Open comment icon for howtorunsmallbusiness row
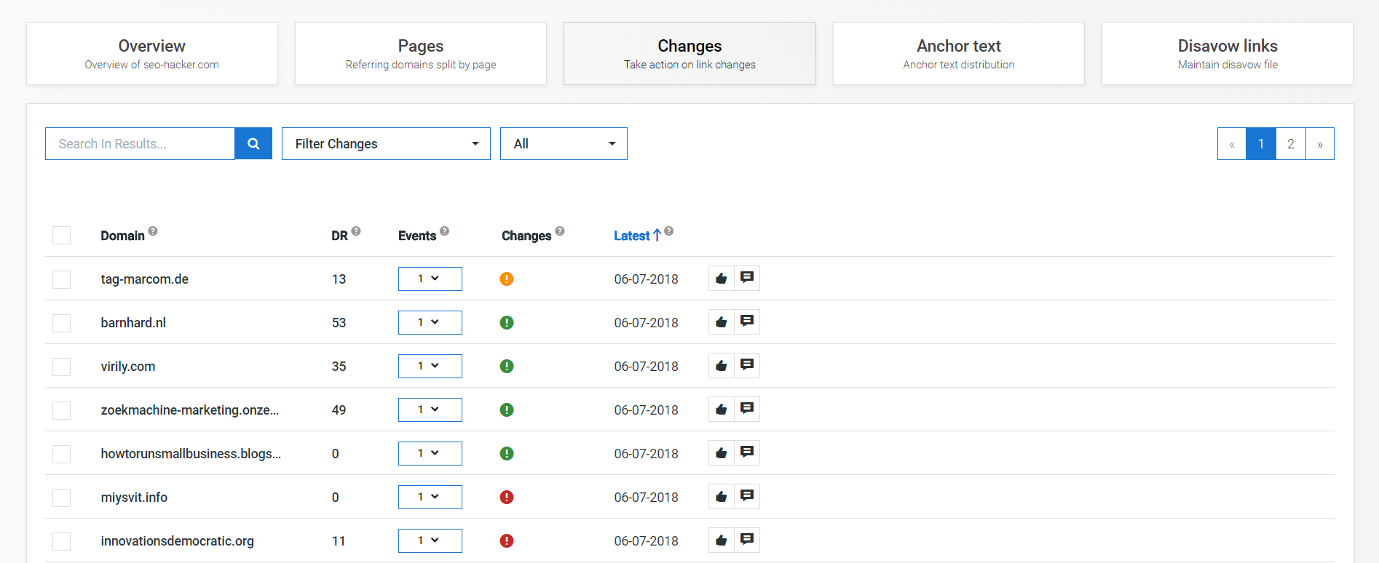The width and height of the screenshot is (1379, 563). click(746, 452)
